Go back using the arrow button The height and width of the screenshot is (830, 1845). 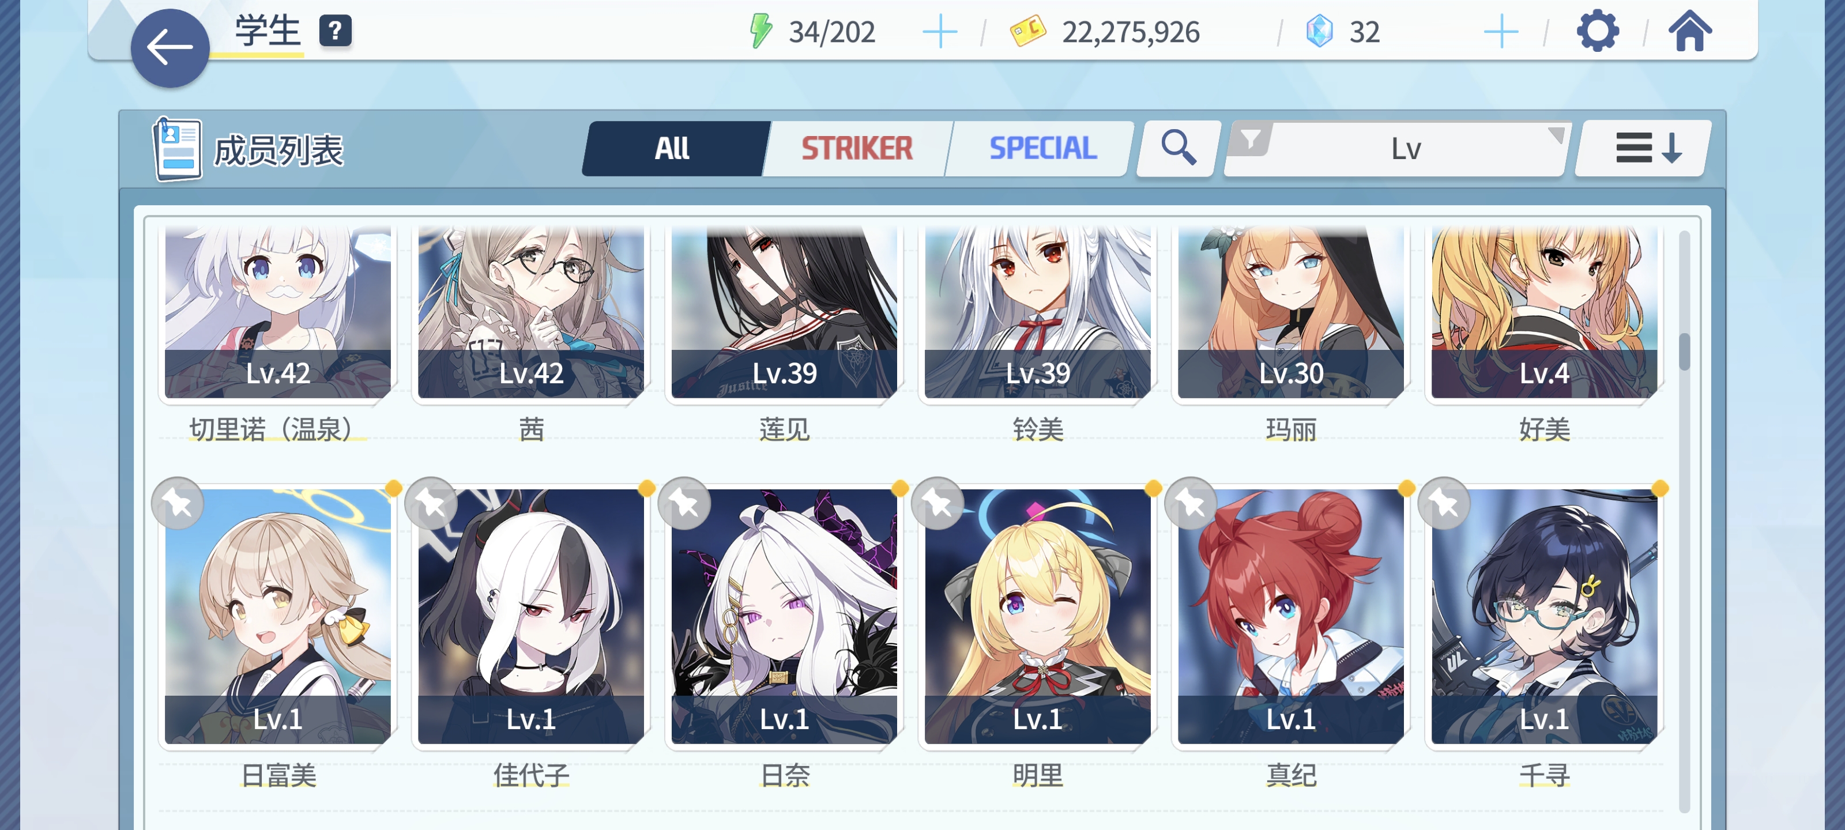click(170, 48)
